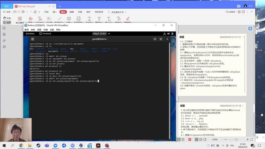Click the red play icon in PDF status bar

pos(190,139)
